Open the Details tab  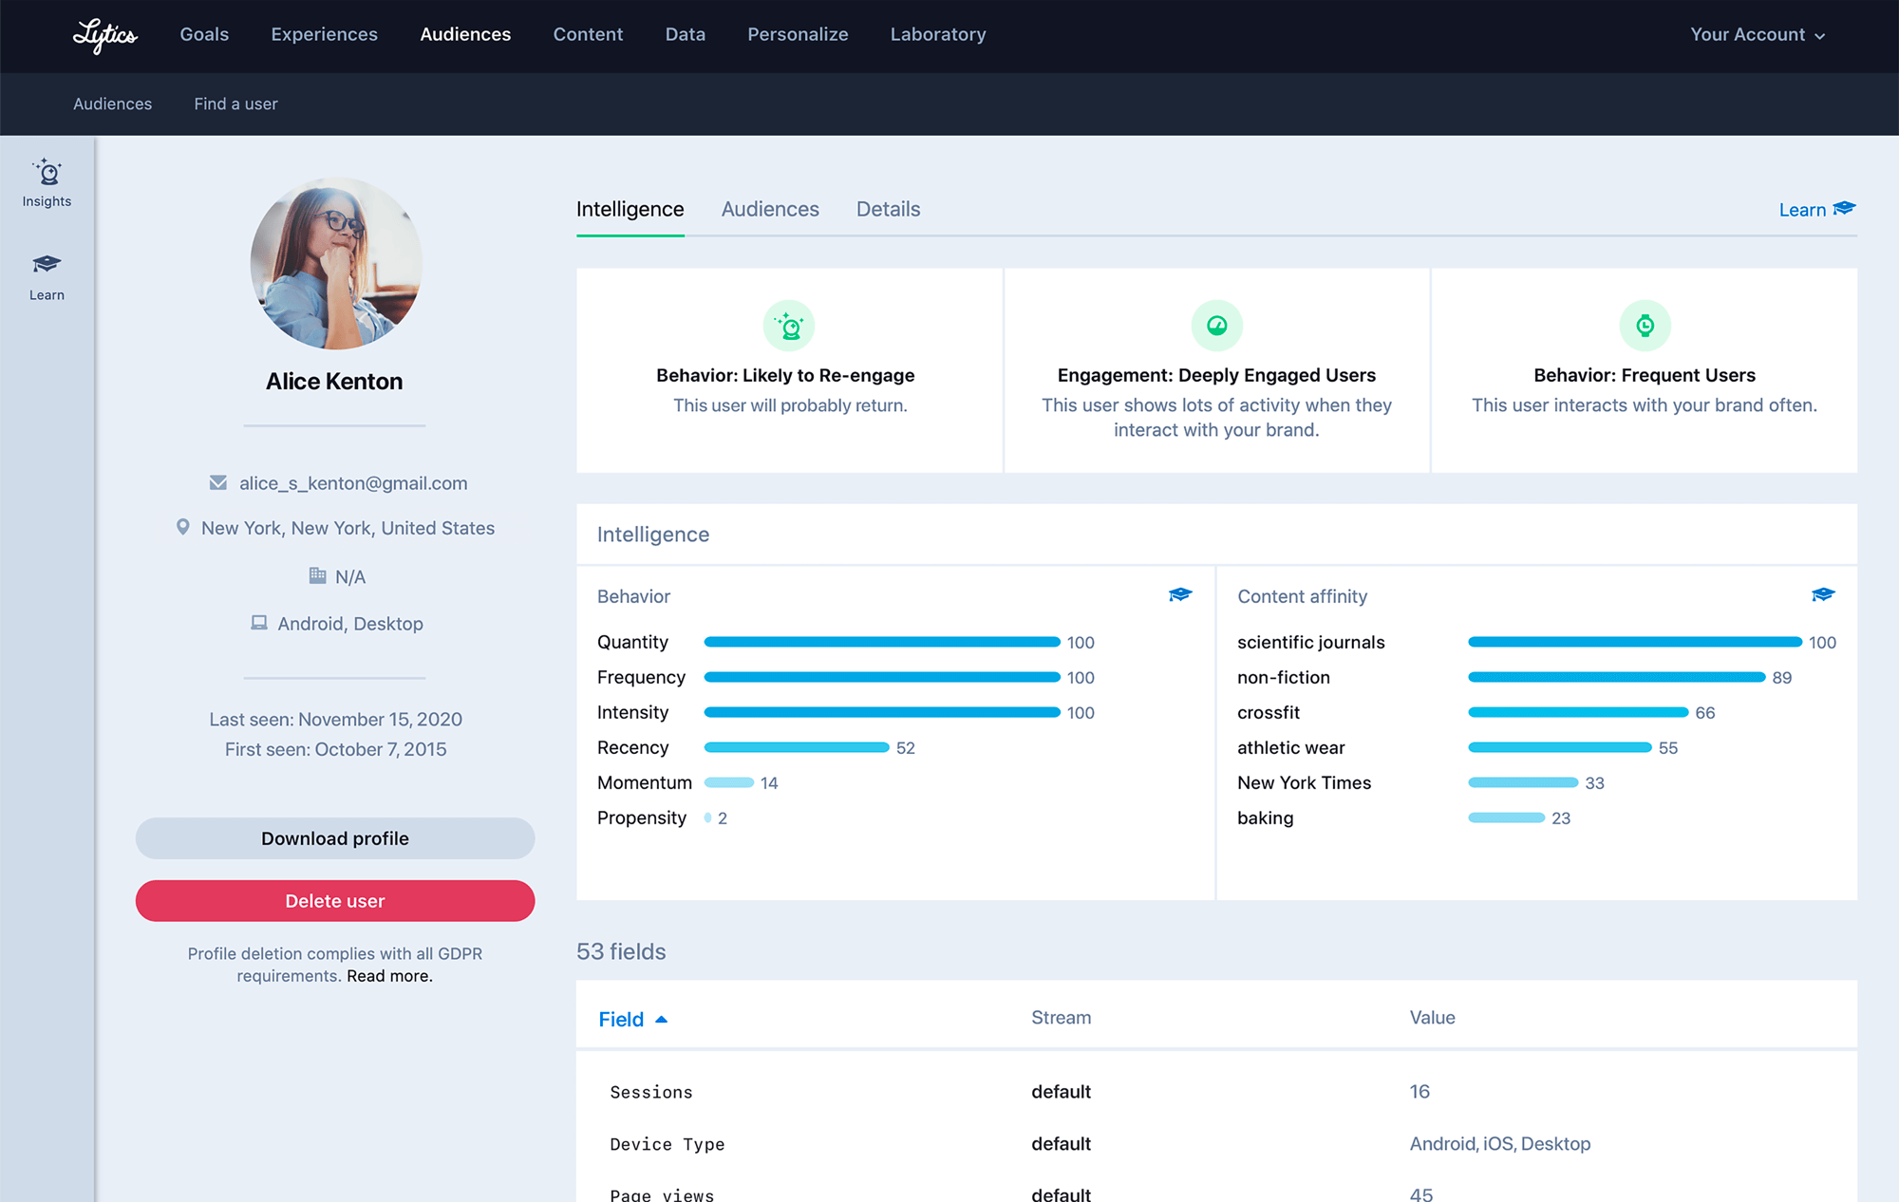[888, 209]
